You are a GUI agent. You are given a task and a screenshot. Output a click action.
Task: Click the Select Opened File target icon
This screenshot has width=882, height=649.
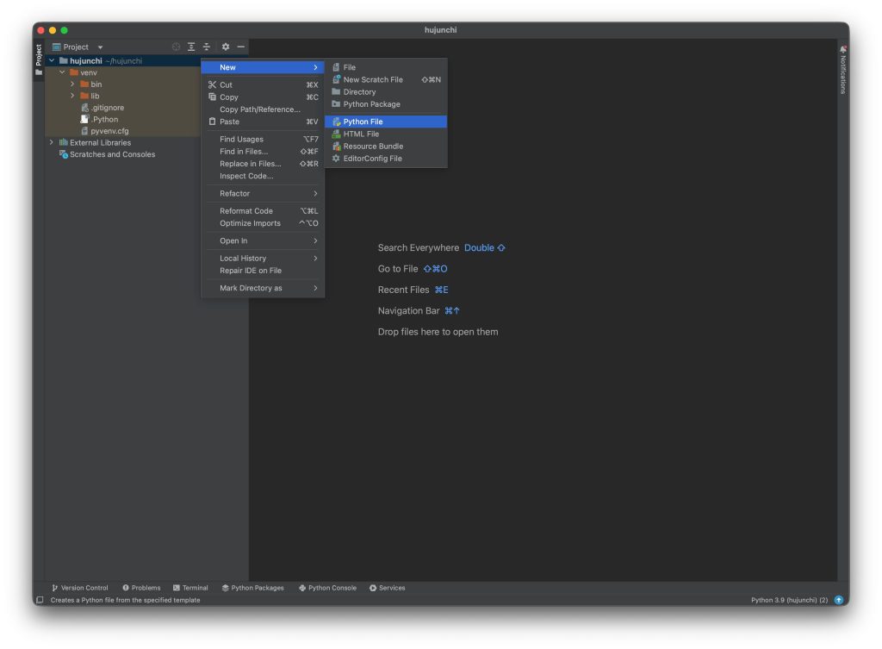tap(176, 47)
